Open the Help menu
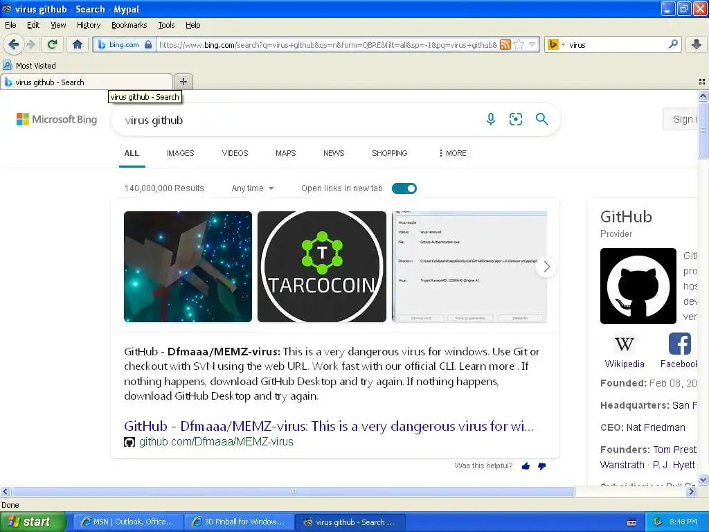Viewport: 709px width, 532px height. point(192,25)
